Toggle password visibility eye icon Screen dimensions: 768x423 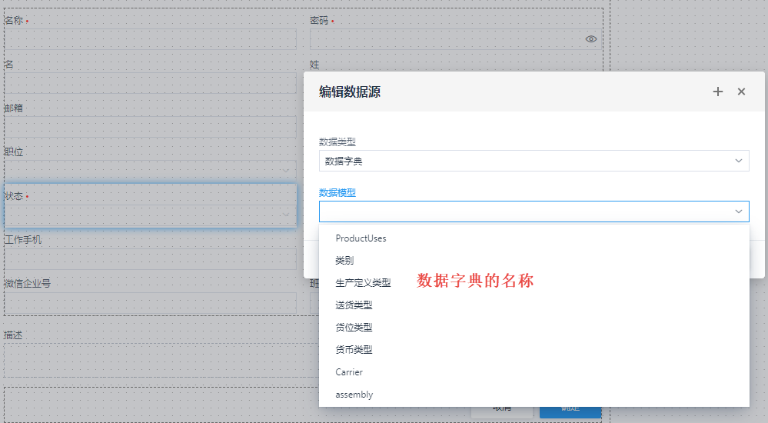pos(591,39)
